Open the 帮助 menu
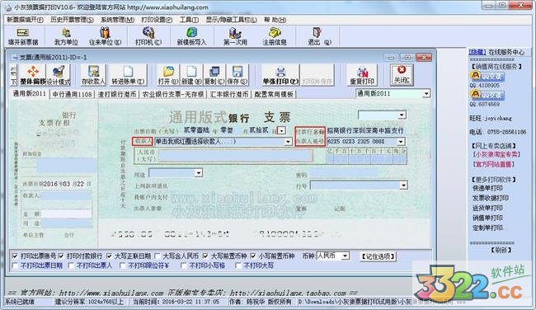Screen dimensions: 536x310 275,20
